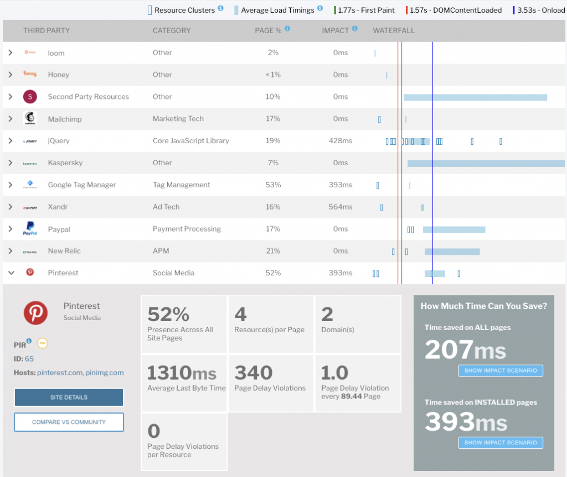Show impact scenario for INSTALLED pages
Screen dimensions: 567x477
pos(501,443)
